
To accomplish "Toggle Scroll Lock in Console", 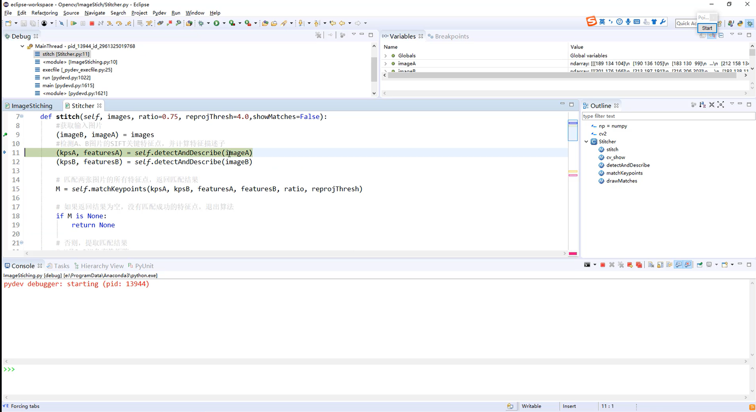I will 660,265.
